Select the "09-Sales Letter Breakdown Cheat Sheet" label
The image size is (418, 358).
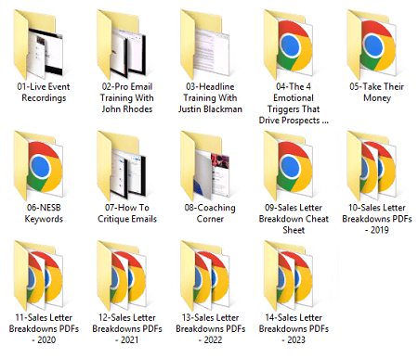tap(294, 219)
